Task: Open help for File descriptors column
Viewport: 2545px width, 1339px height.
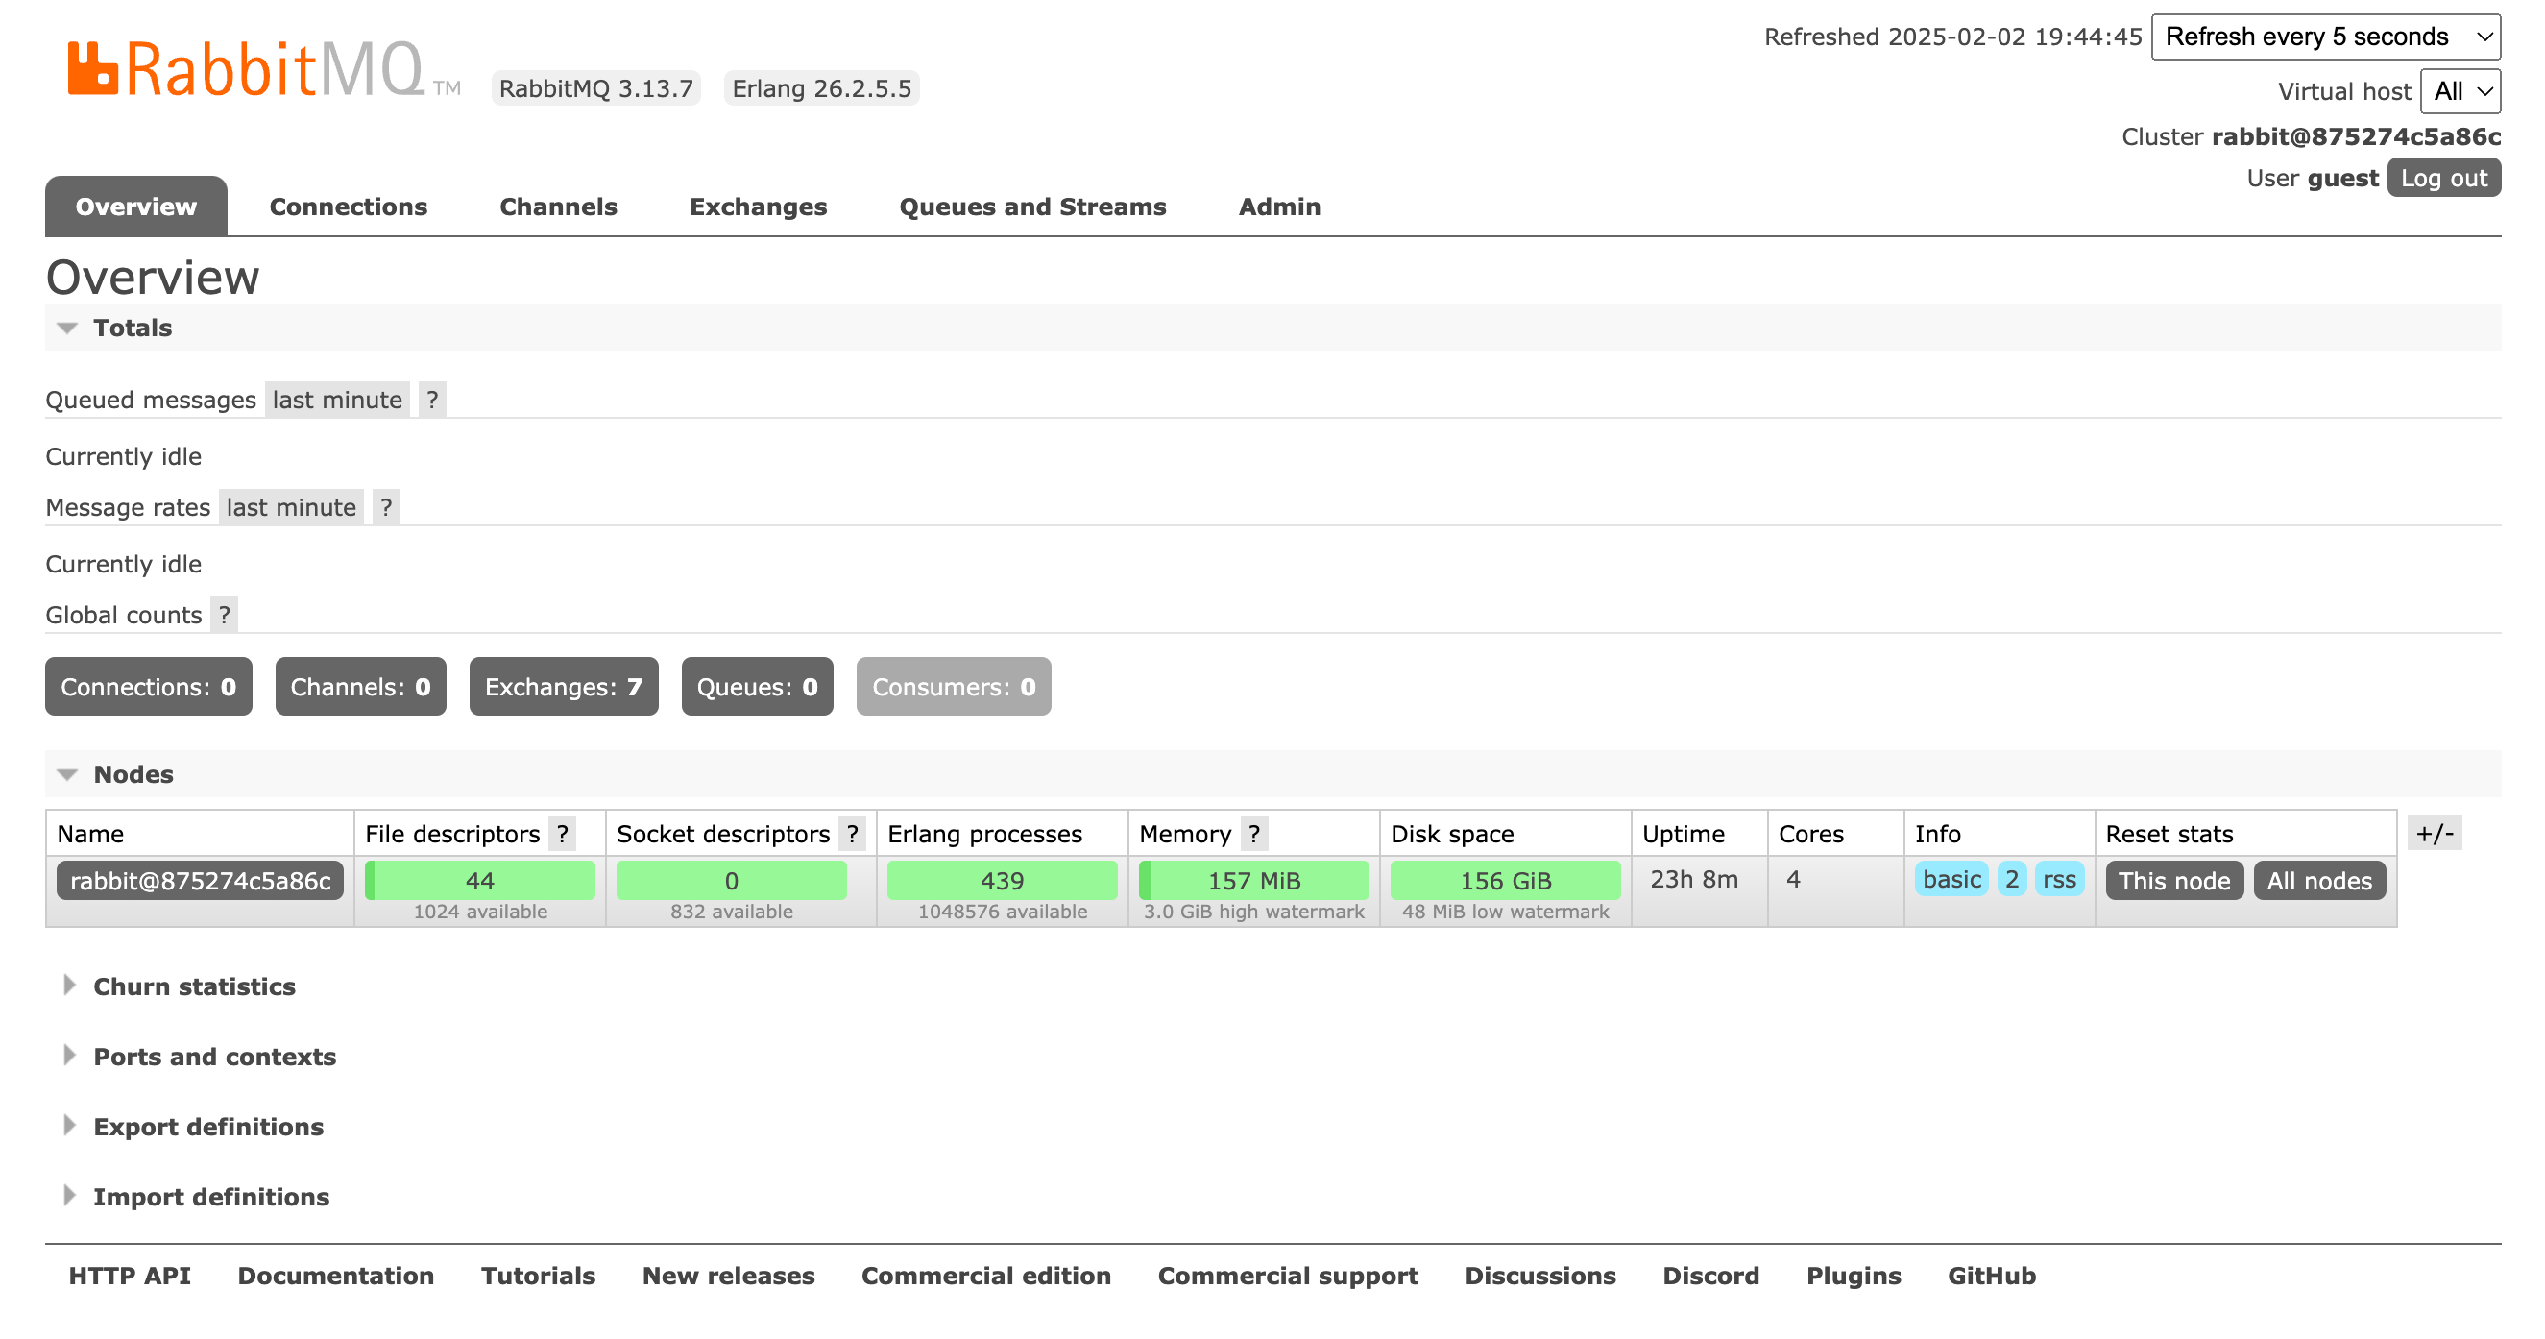Action: coord(562,835)
